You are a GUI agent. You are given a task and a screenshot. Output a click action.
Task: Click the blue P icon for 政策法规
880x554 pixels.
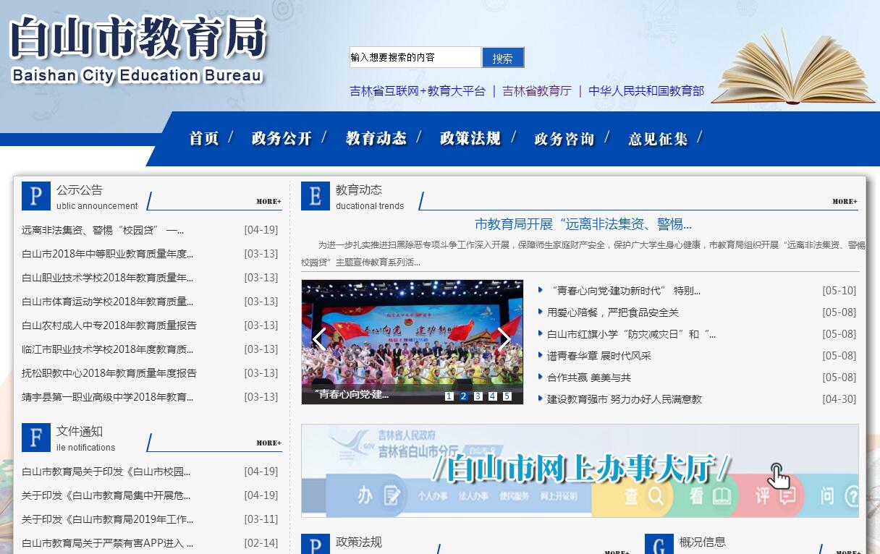(x=315, y=545)
